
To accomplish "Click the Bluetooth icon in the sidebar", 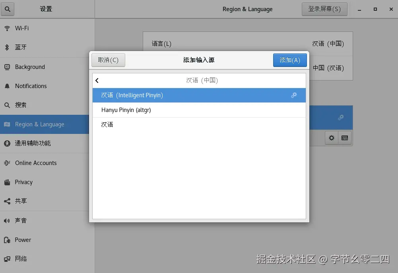I will (7, 47).
